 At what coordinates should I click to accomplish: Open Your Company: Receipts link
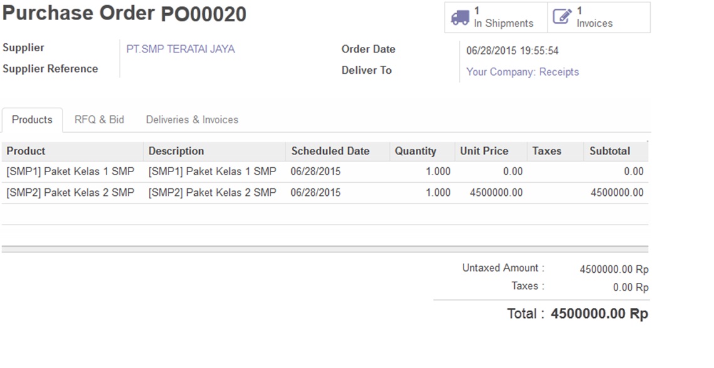pyautogui.click(x=522, y=72)
